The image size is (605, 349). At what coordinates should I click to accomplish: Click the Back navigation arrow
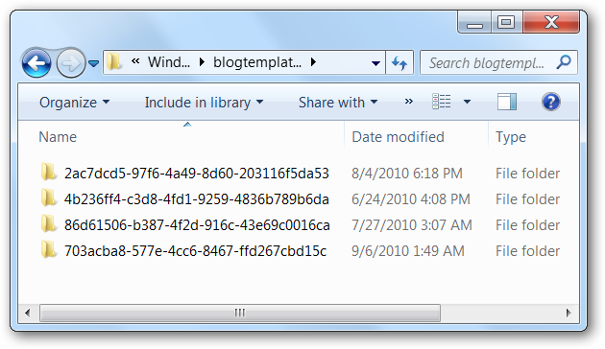36,62
